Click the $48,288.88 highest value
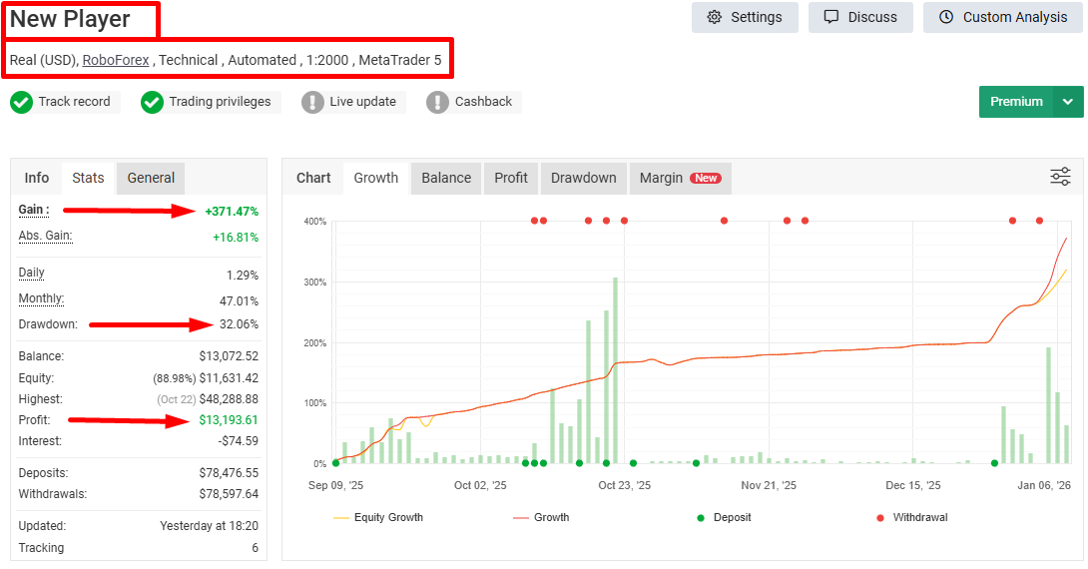This screenshot has height=569, width=1088. (x=229, y=399)
